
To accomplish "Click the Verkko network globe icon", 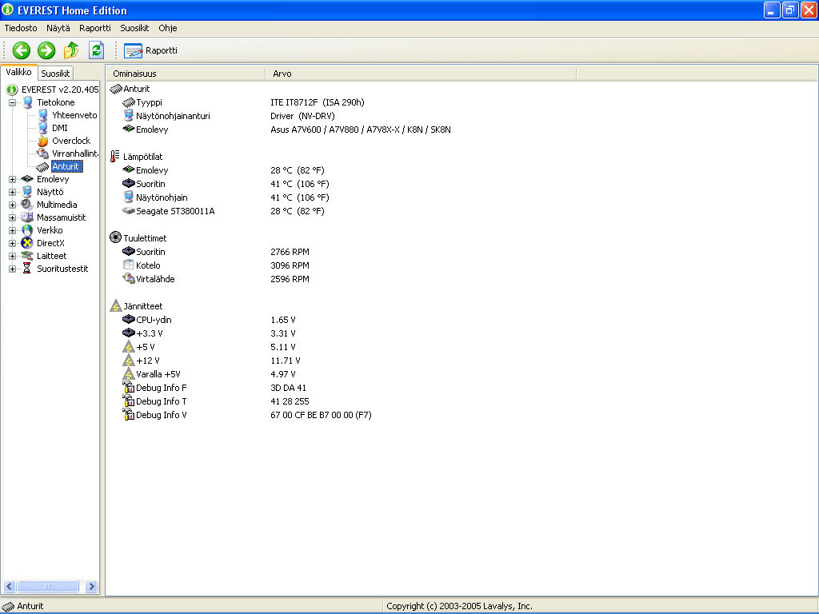I will (27, 230).
